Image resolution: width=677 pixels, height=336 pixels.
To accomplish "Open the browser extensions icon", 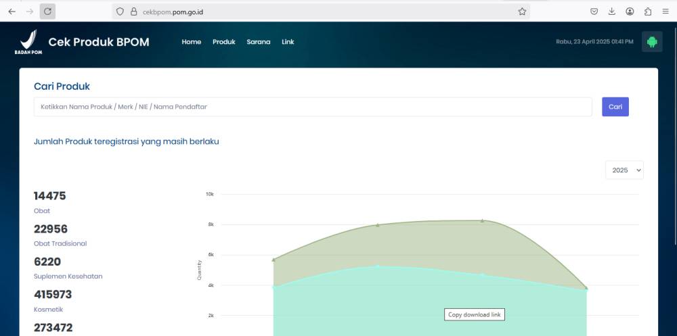I will click(x=648, y=11).
